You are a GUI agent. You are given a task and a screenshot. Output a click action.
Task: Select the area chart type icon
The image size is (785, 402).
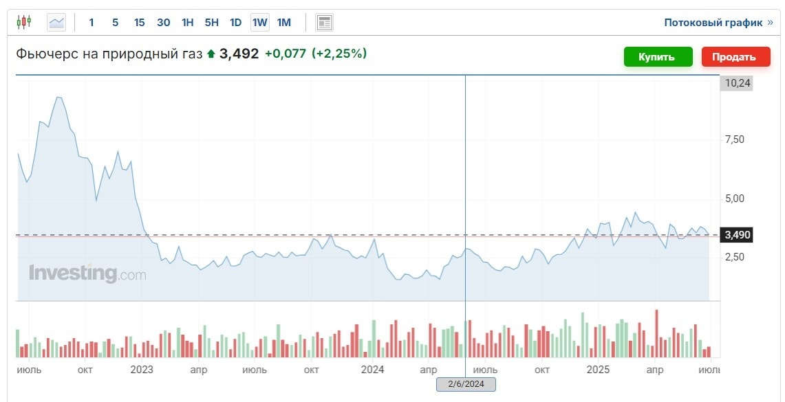tap(56, 22)
